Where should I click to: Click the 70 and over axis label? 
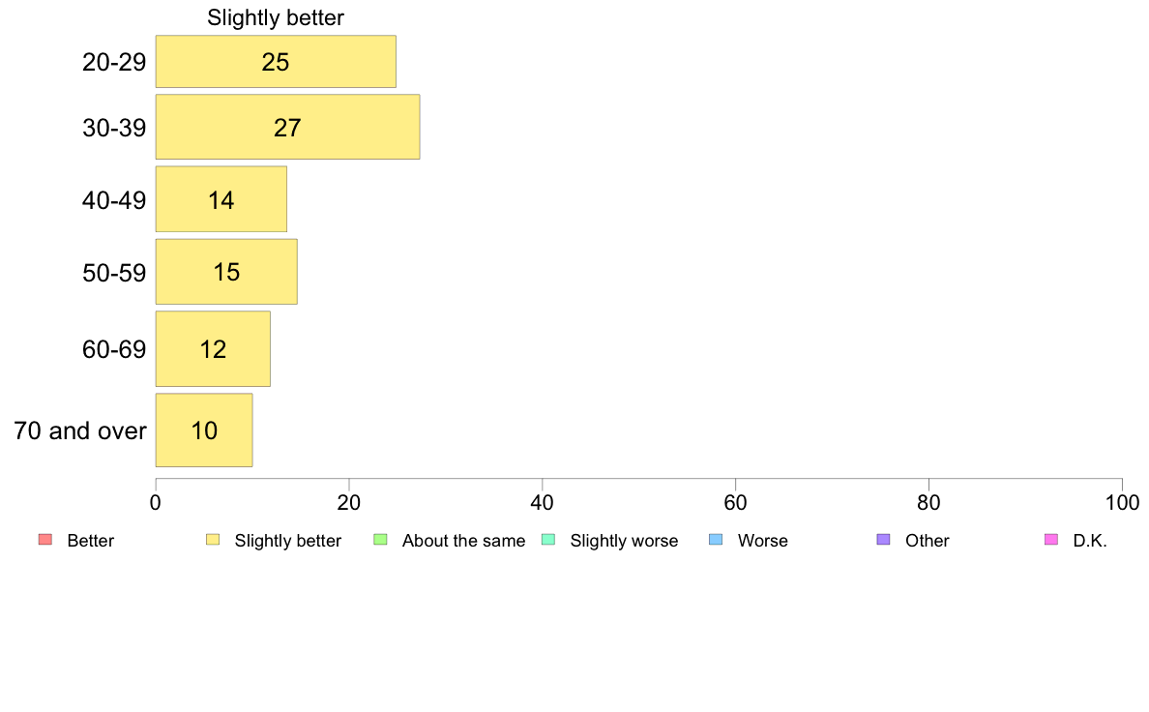[80, 430]
